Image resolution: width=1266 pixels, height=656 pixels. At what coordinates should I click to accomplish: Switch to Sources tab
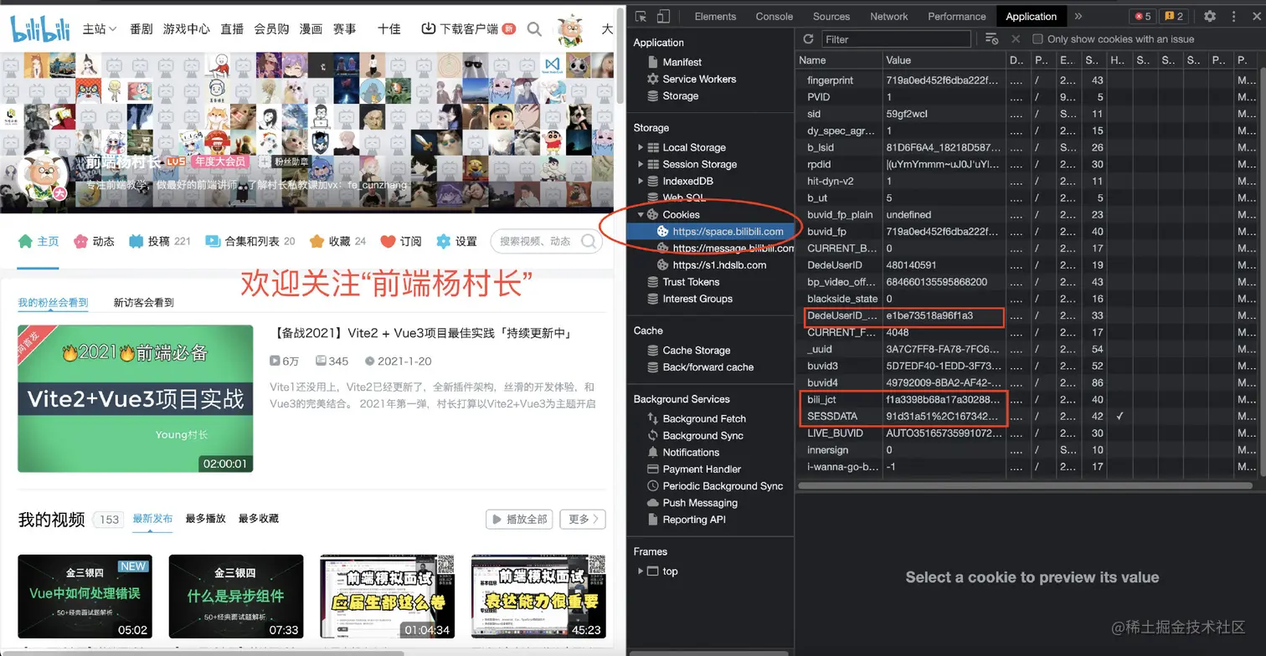[831, 16]
